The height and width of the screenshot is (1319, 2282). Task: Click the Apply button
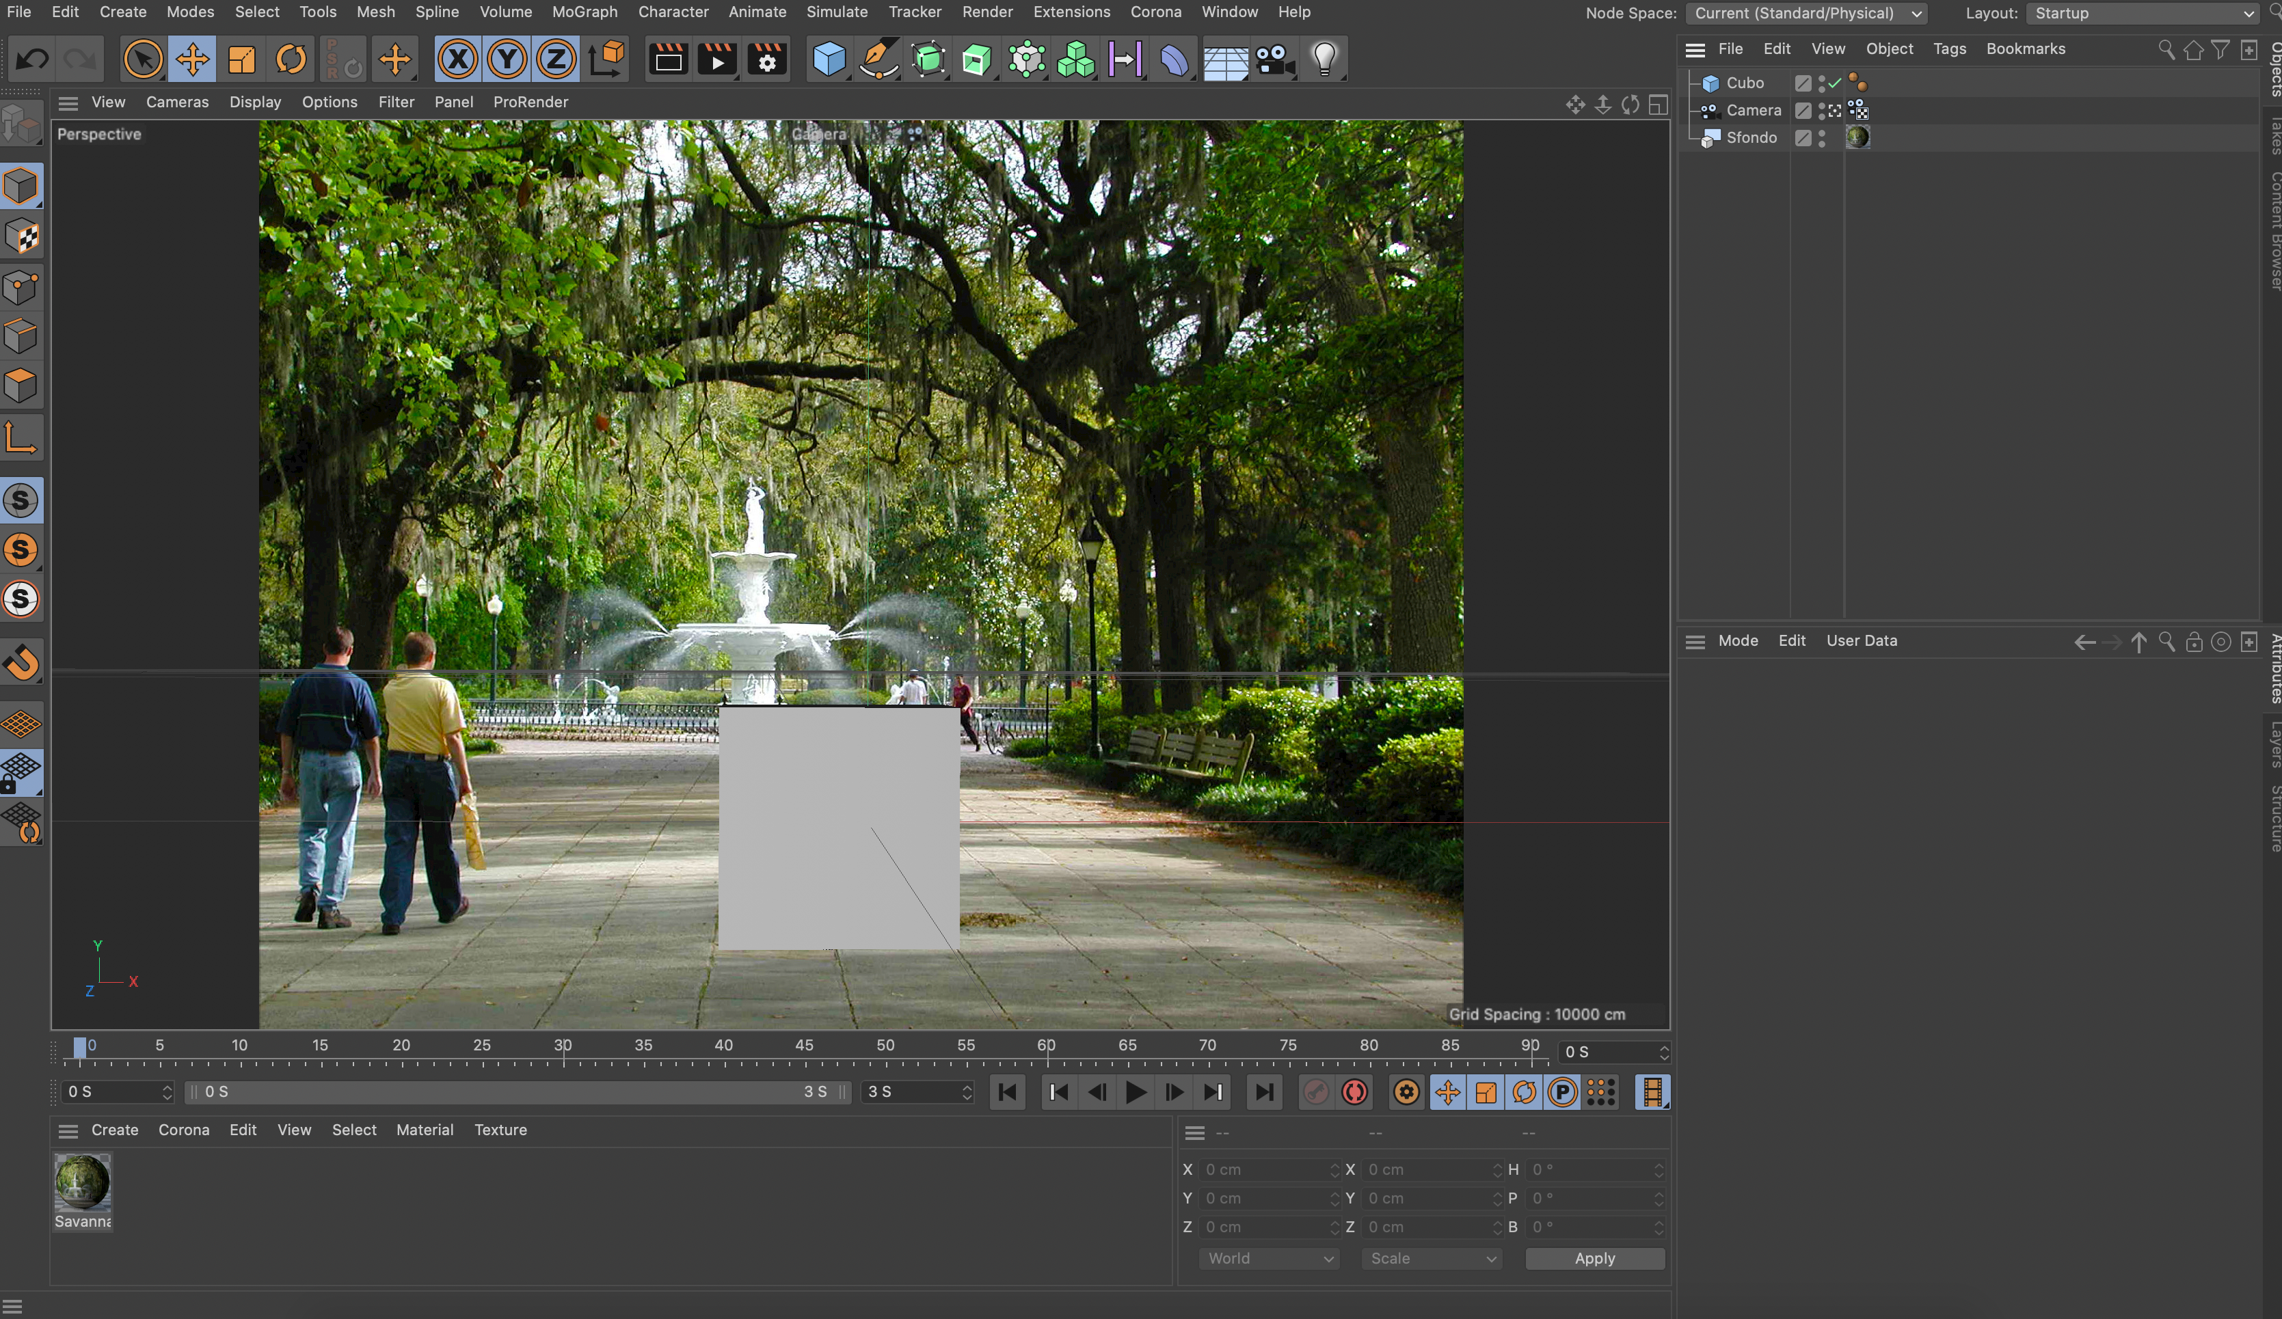pos(1594,1258)
